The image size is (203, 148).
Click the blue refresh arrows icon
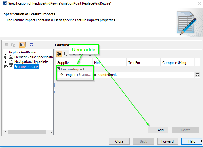[32, 45]
